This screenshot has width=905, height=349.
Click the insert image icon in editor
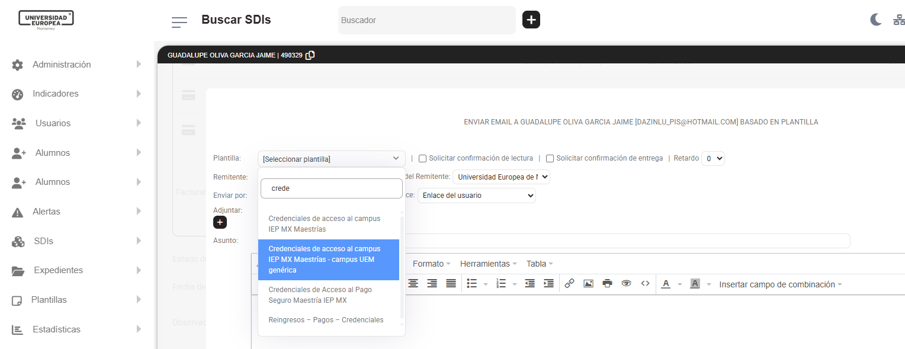point(588,284)
